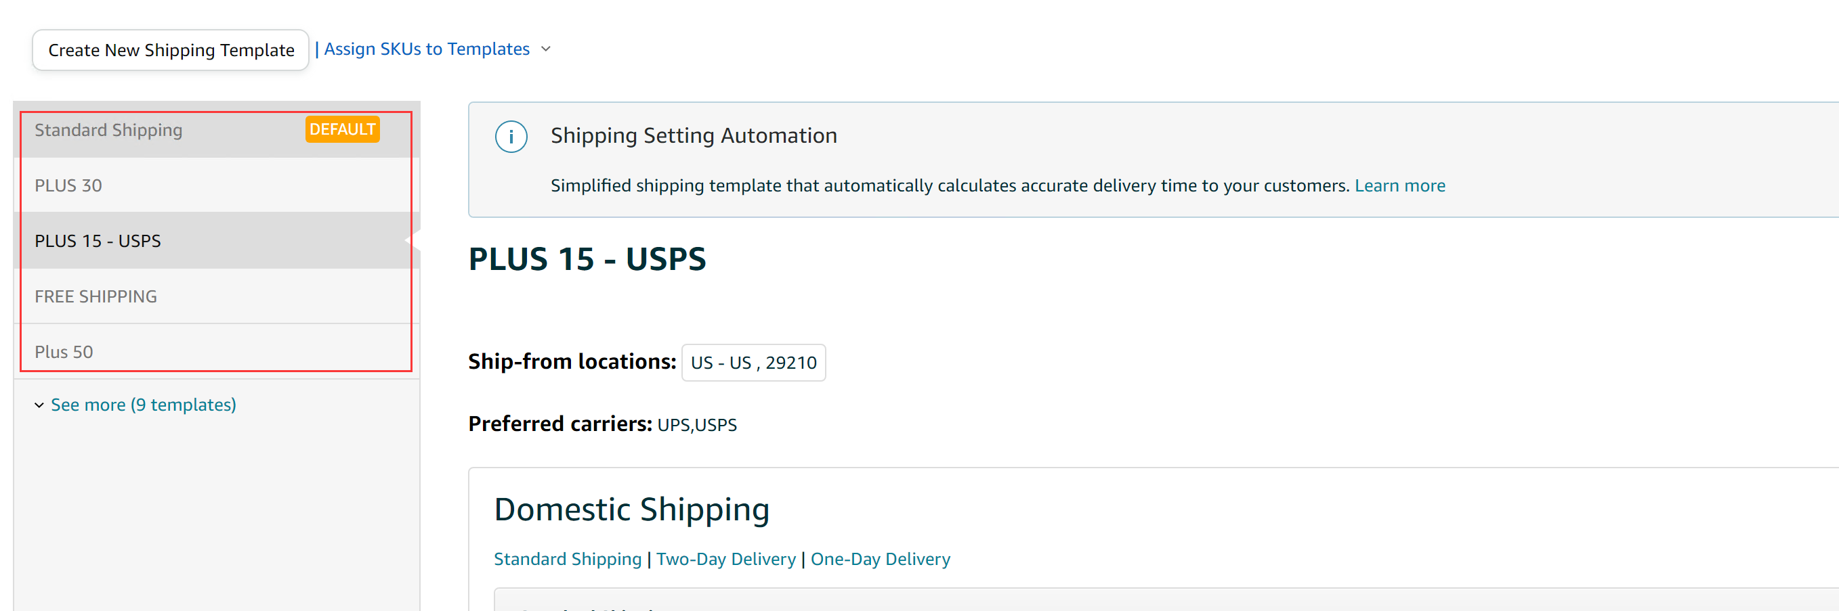Image resolution: width=1839 pixels, height=611 pixels.
Task: Click the PLUS 15 - USPS page heading
Action: pos(587,258)
